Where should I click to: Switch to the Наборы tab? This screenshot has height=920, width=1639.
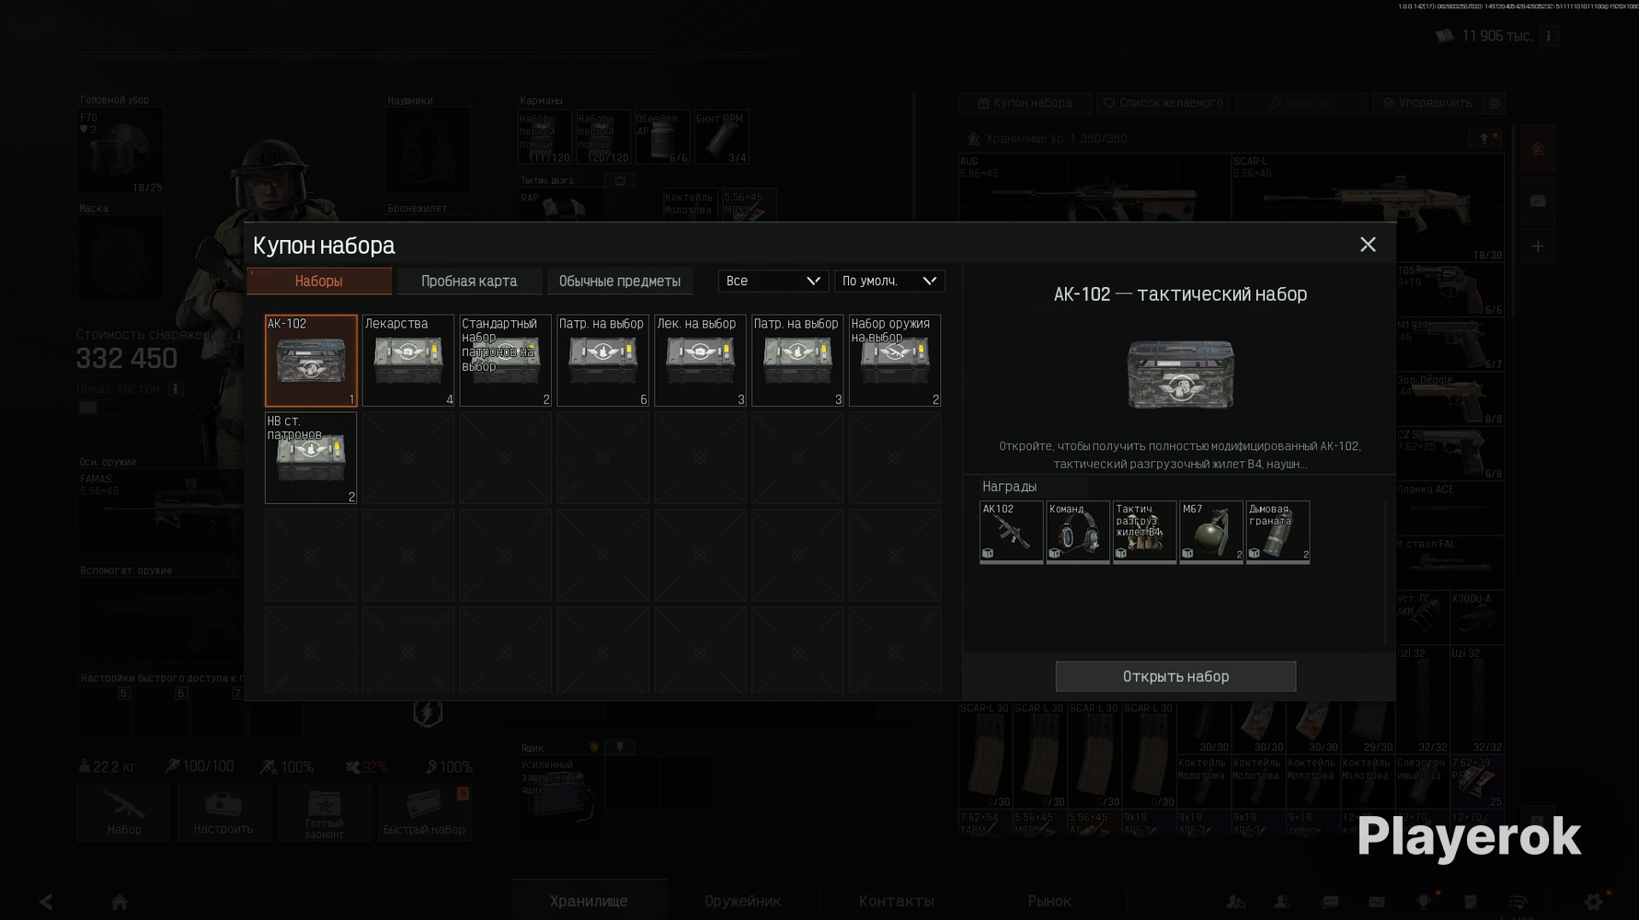coord(319,282)
